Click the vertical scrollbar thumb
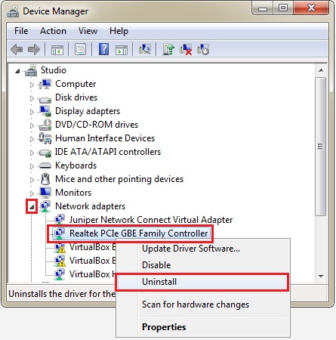 321,146
